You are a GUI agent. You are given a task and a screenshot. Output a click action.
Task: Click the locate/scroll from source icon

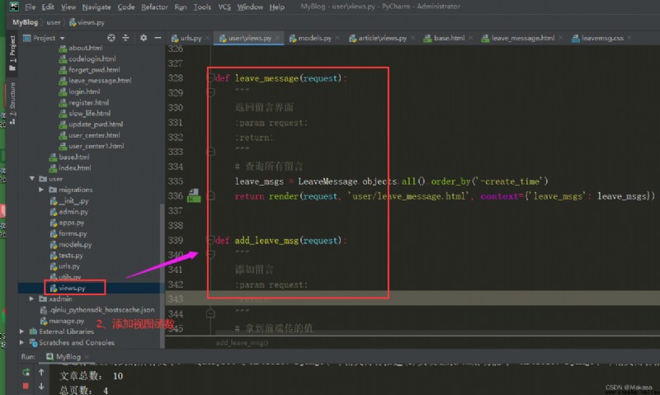[111, 38]
